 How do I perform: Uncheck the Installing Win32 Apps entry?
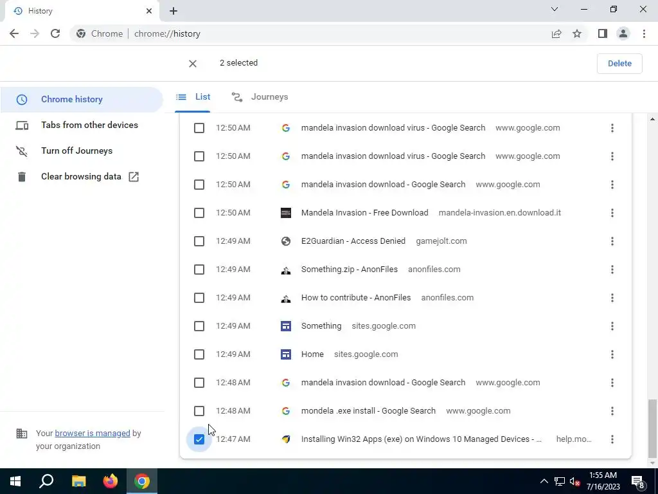(x=199, y=439)
